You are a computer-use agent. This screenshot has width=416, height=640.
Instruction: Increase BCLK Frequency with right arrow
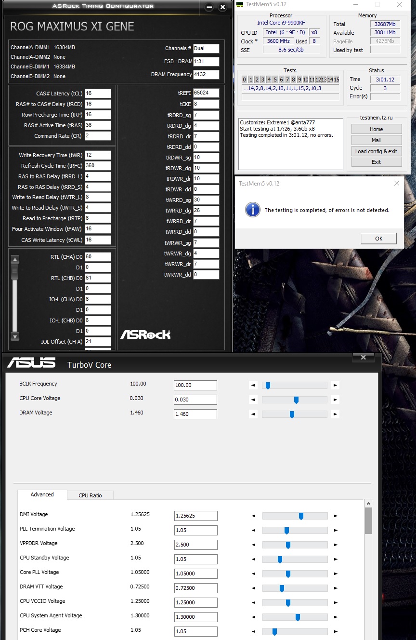(x=336, y=385)
